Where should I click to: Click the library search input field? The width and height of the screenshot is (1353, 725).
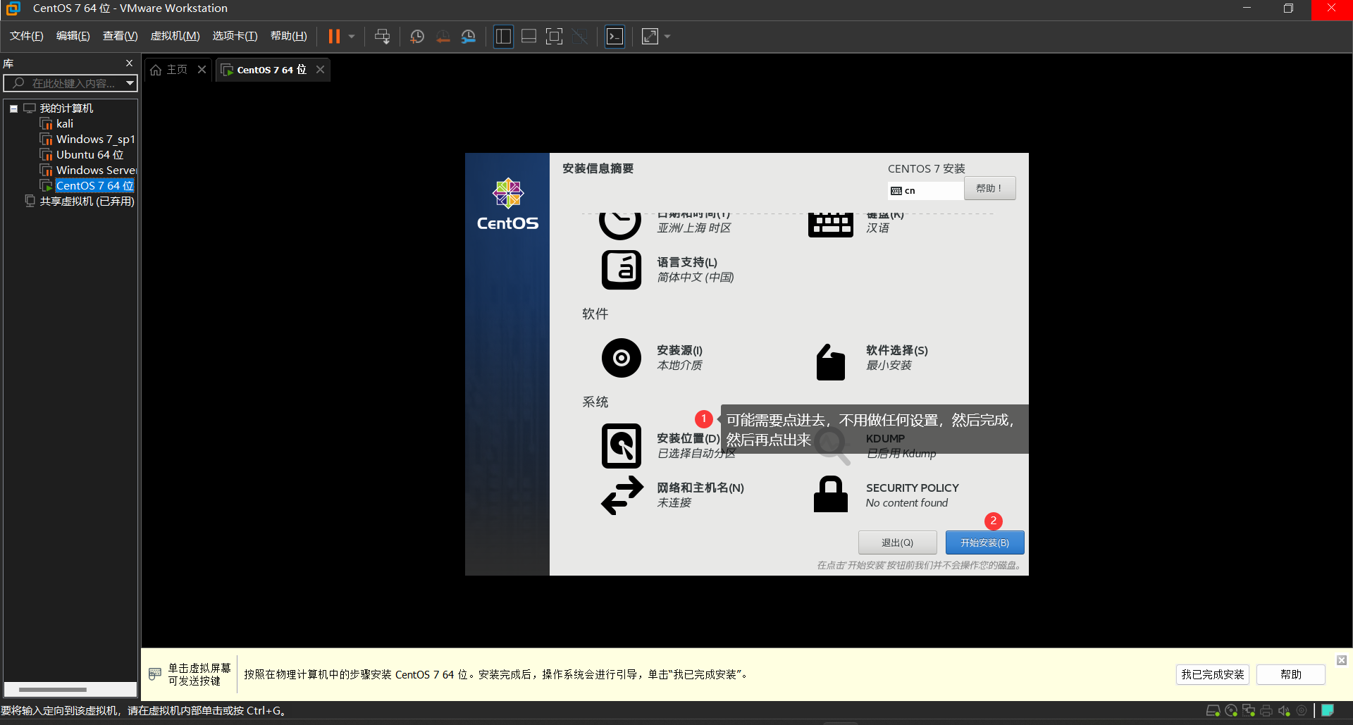pos(70,83)
